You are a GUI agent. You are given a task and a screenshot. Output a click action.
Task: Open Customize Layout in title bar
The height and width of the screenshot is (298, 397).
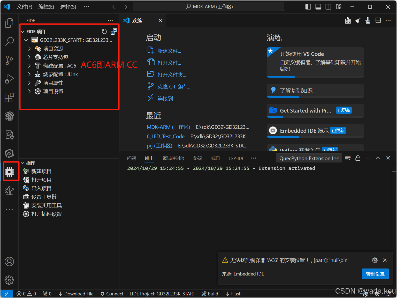point(339,7)
